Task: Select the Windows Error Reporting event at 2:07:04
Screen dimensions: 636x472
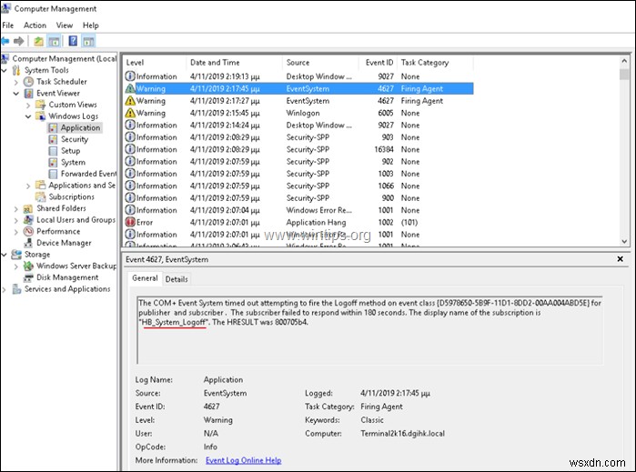Action: coord(298,210)
